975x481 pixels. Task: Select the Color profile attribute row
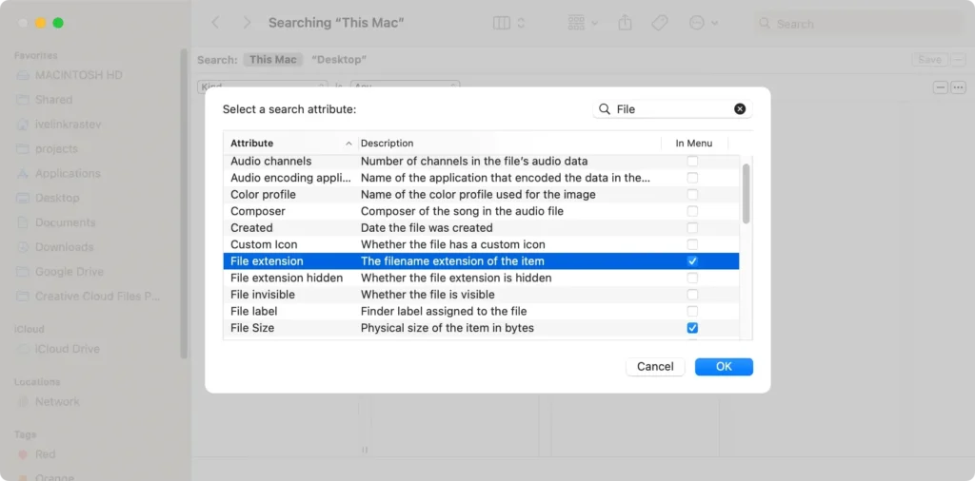click(x=481, y=195)
